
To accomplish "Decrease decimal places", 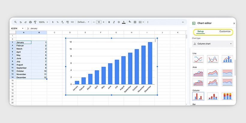I will [x=62, y=22].
